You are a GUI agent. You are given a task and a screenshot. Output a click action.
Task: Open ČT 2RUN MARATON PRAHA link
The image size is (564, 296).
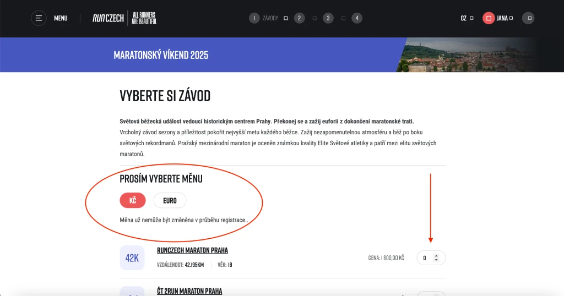pyautogui.click(x=189, y=291)
